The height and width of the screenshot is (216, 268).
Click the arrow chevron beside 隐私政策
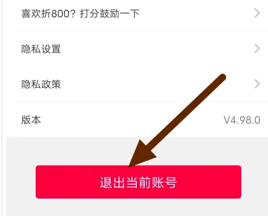pos(257,84)
